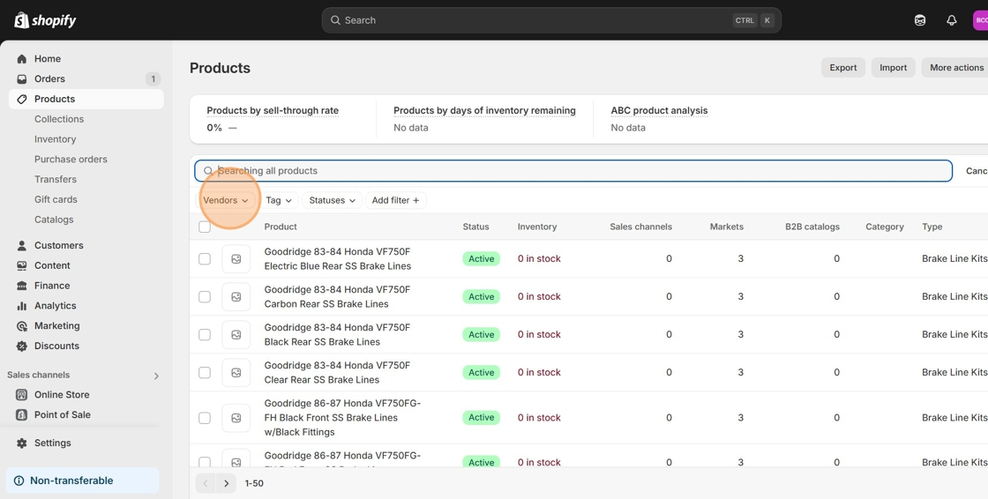Viewport: 988px width, 499px height.
Task: Open Products by days of inventory remaining
Action: click(484, 111)
